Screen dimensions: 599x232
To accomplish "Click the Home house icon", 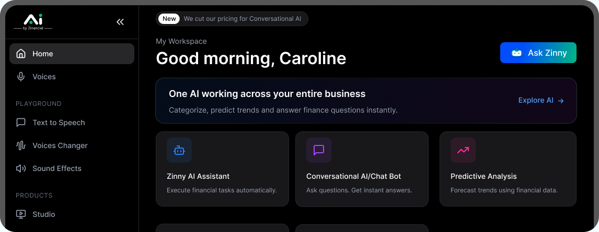I will (21, 54).
